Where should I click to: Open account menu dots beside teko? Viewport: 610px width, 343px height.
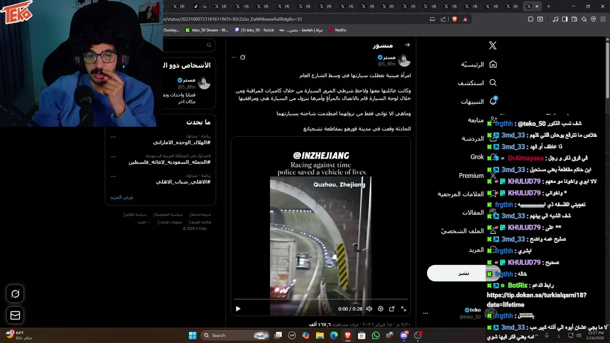point(426,313)
